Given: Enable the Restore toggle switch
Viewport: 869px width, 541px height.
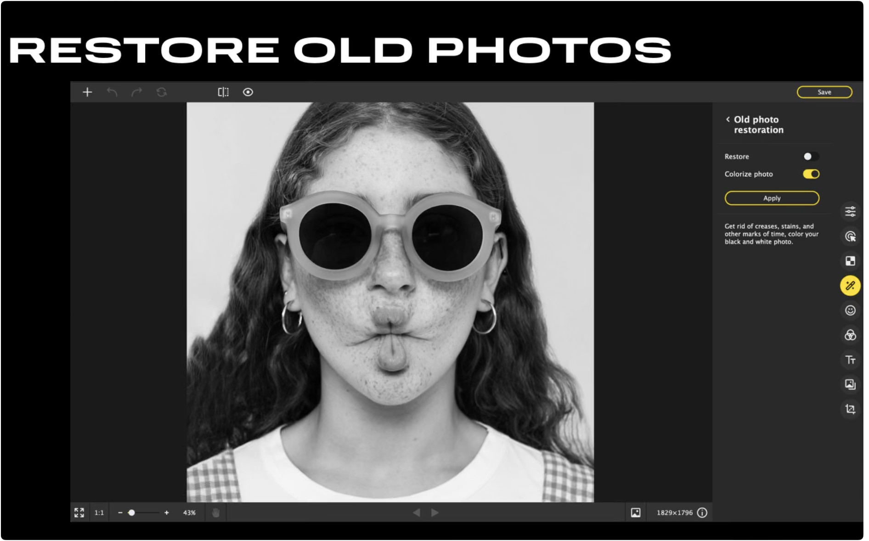Looking at the screenshot, I should (x=811, y=157).
